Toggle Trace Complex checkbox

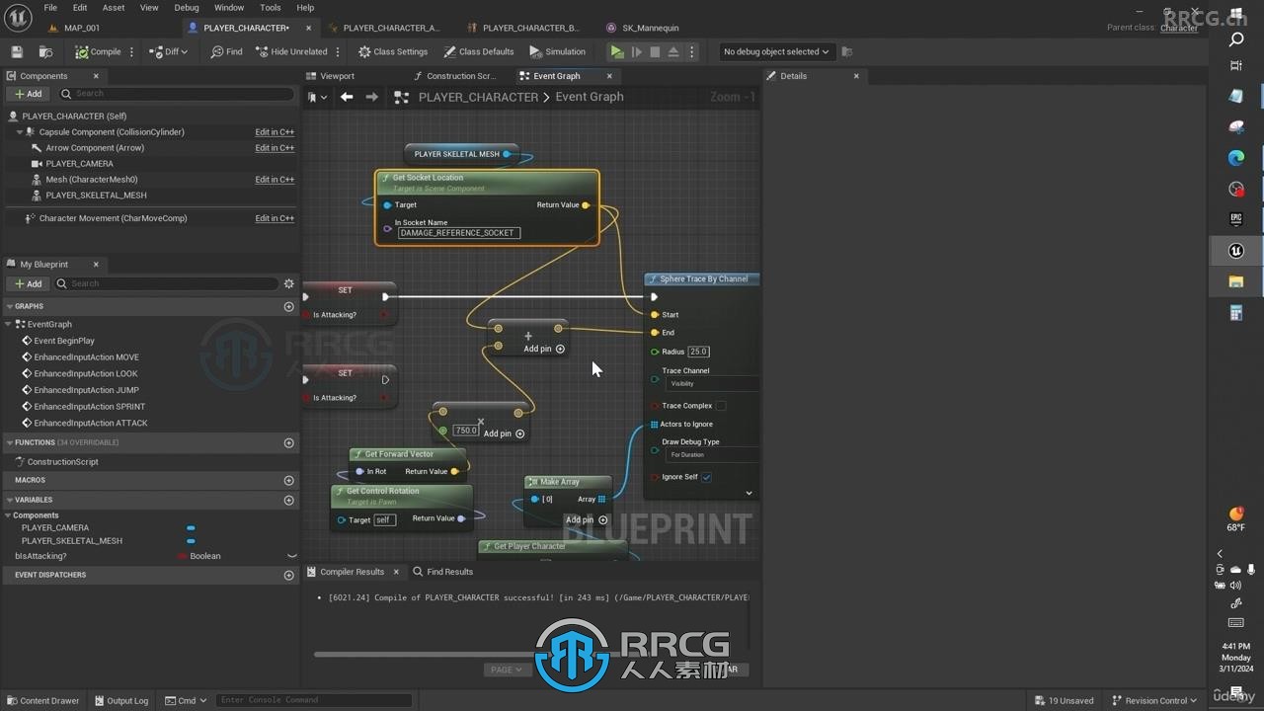(x=721, y=406)
